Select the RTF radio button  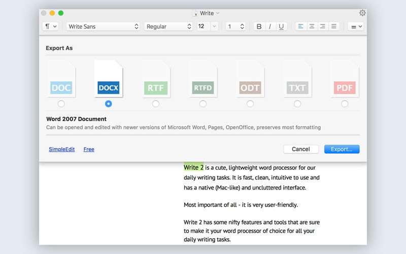click(x=156, y=104)
